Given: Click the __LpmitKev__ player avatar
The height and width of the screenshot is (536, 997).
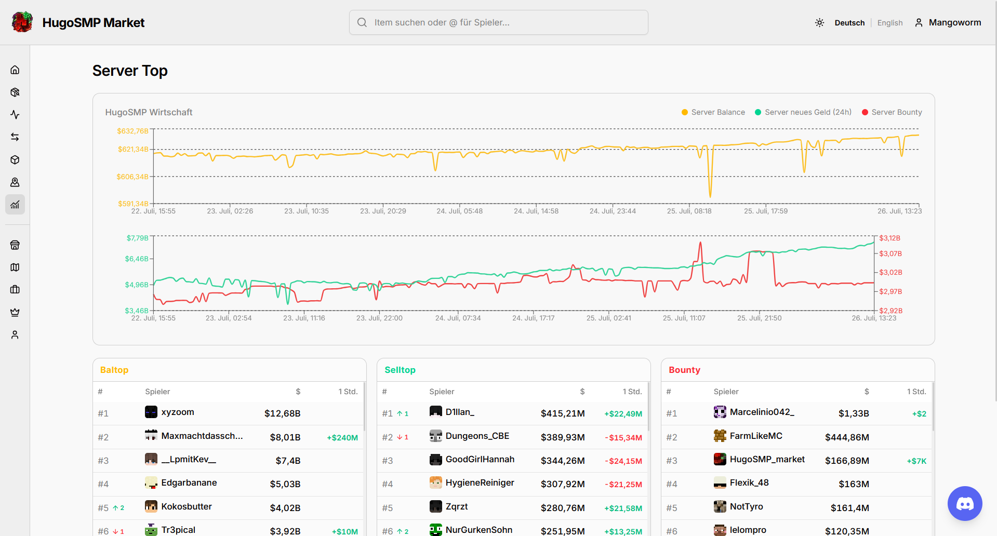Looking at the screenshot, I should (151, 459).
